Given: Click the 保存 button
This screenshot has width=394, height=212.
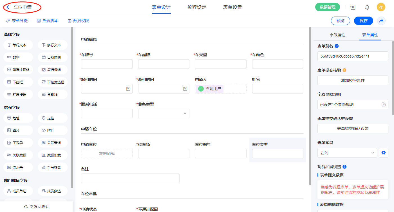Looking at the screenshot, I should pyautogui.click(x=363, y=21).
